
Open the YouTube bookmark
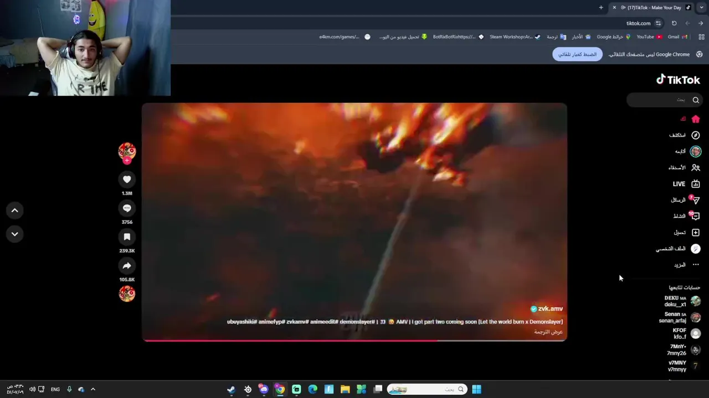(x=649, y=36)
